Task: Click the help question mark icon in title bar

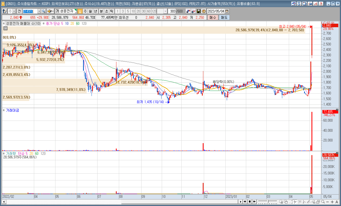Action: (x=321, y=4)
